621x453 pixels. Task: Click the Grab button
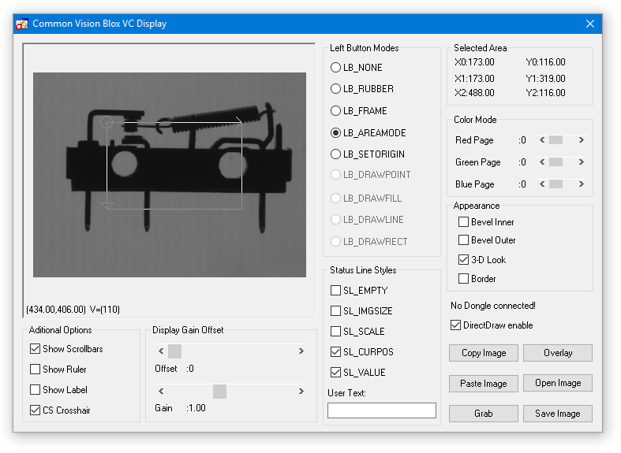483,414
